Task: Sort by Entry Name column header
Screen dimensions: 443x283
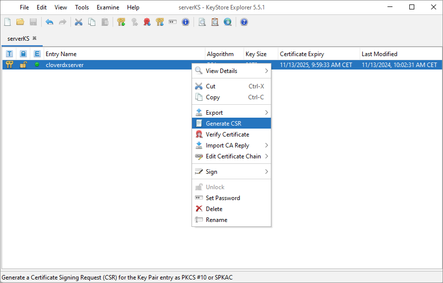Action: (124, 54)
